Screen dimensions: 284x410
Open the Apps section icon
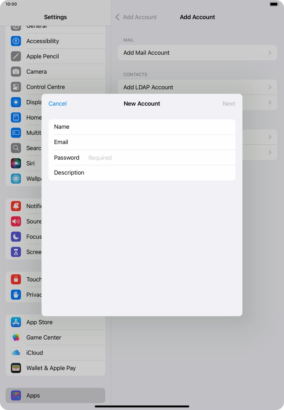tap(16, 395)
